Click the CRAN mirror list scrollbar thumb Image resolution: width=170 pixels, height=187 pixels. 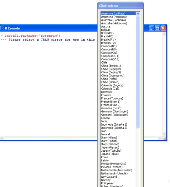138,72
